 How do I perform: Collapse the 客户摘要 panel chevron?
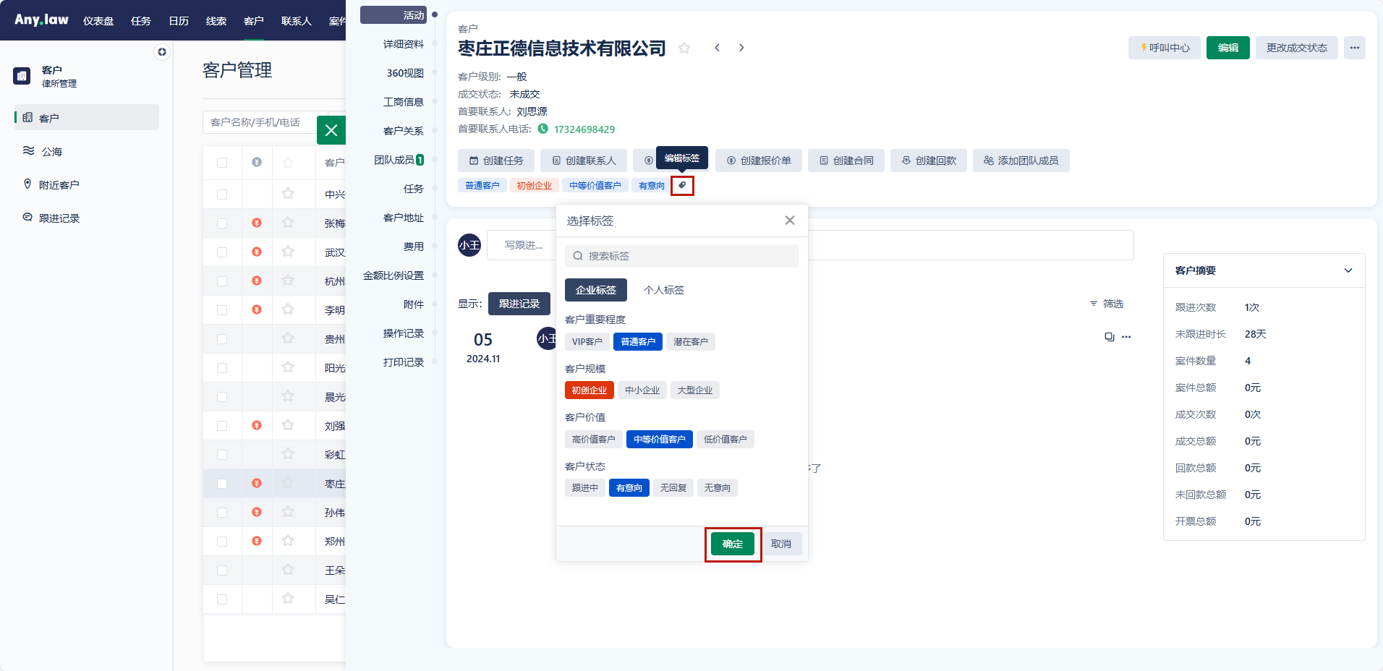point(1348,270)
